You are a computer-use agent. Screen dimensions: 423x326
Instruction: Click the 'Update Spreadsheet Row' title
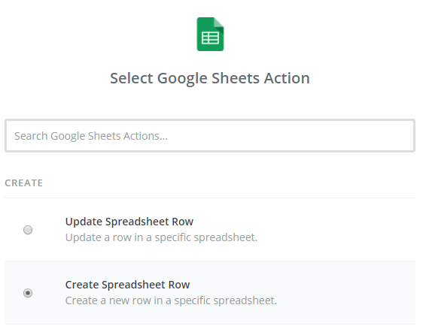click(x=129, y=222)
